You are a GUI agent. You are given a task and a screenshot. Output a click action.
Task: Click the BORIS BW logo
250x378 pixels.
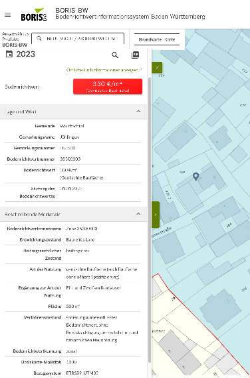pos(34,15)
